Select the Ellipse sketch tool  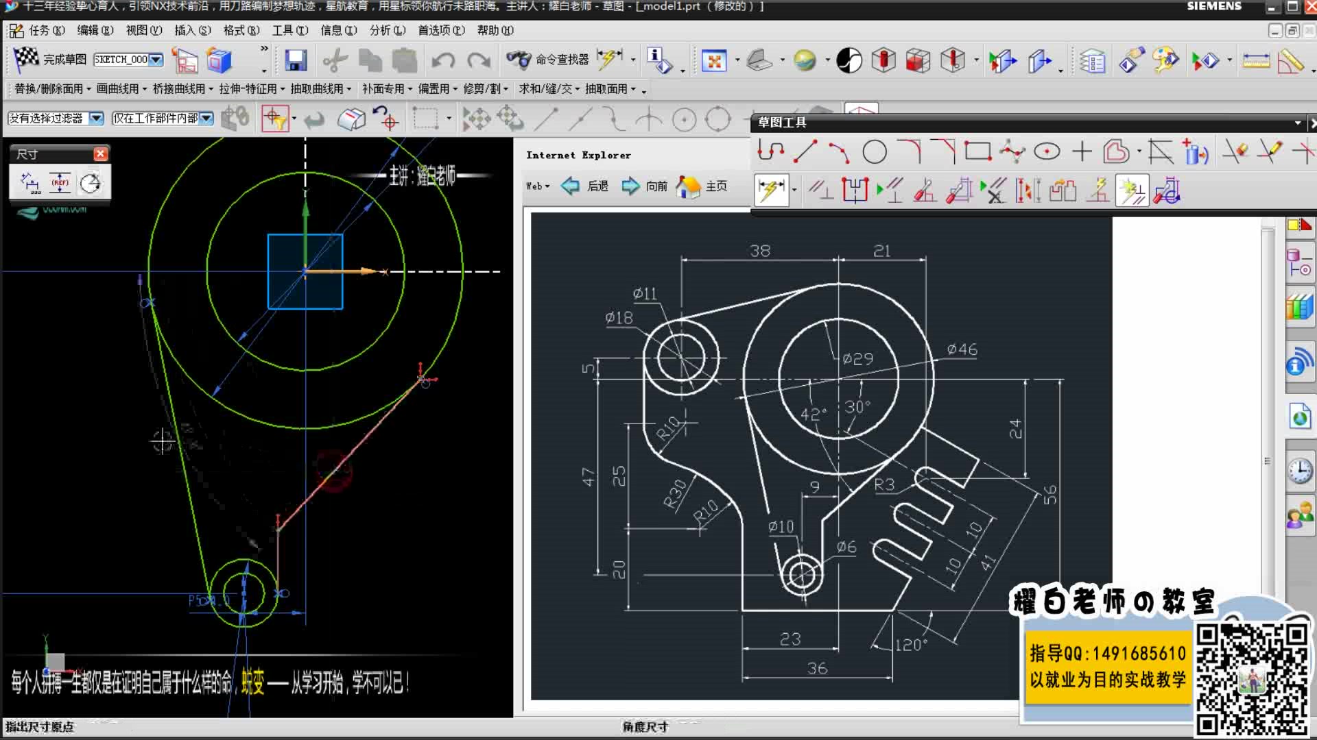click(1047, 151)
